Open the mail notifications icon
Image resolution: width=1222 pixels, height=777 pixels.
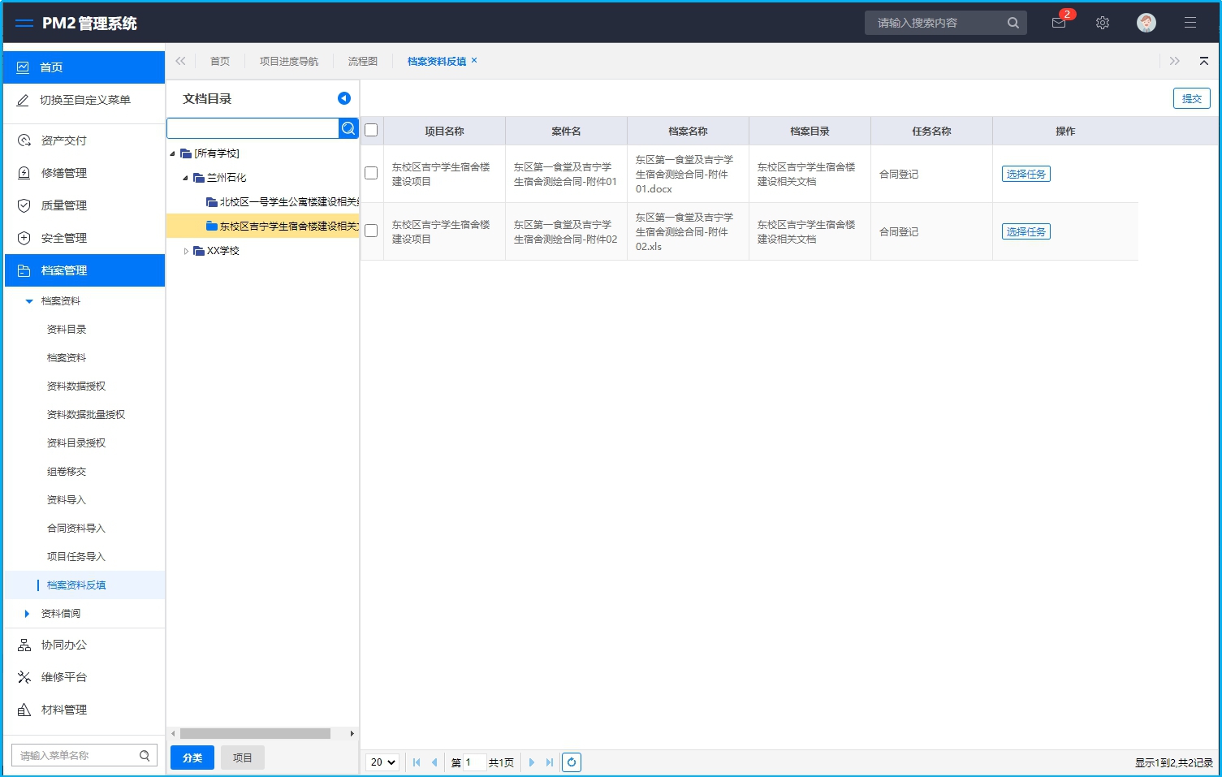pyautogui.click(x=1059, y=23)
